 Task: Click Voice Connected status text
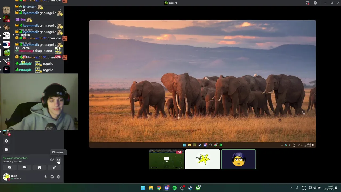[17, 158]
